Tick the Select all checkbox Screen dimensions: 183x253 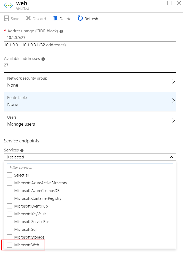tap(10, 175)
